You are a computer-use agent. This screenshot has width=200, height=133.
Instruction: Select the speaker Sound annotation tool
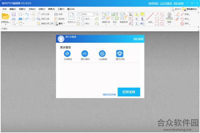[142, 24]
